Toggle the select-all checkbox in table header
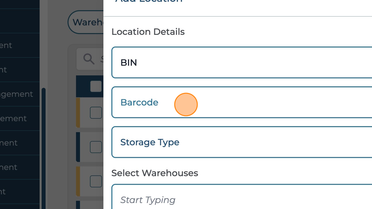The height and width of the screenshot is (209, 372). tap(96, 87)
